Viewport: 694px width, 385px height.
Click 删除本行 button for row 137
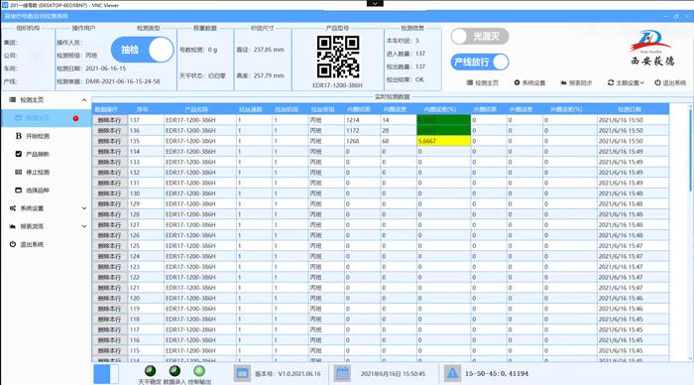(110, 120)
